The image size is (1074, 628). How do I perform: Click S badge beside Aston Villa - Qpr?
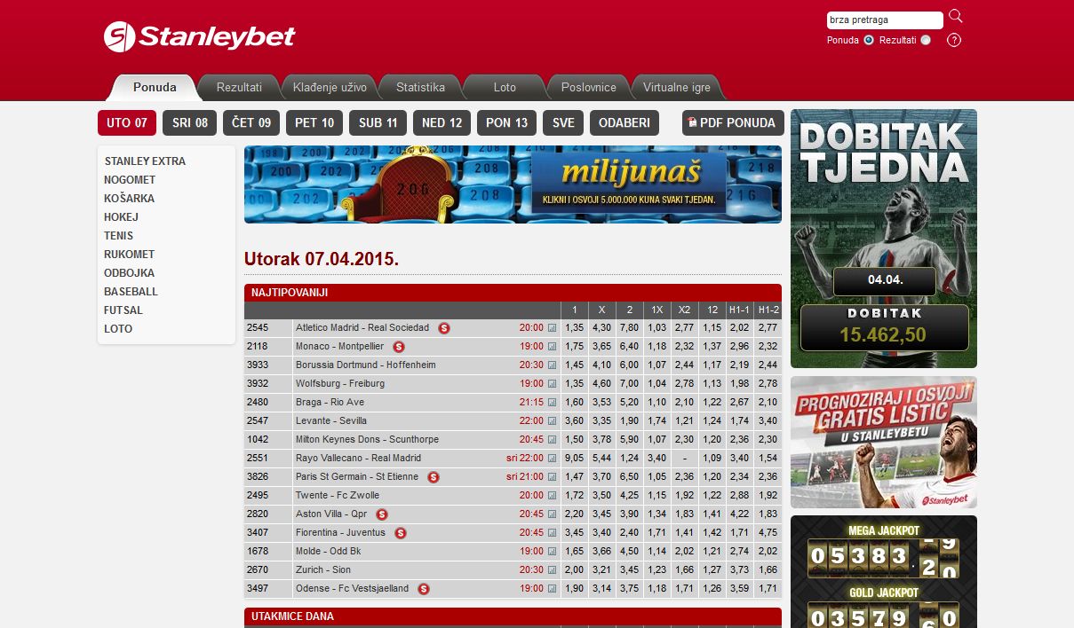[x=382, y=514]
